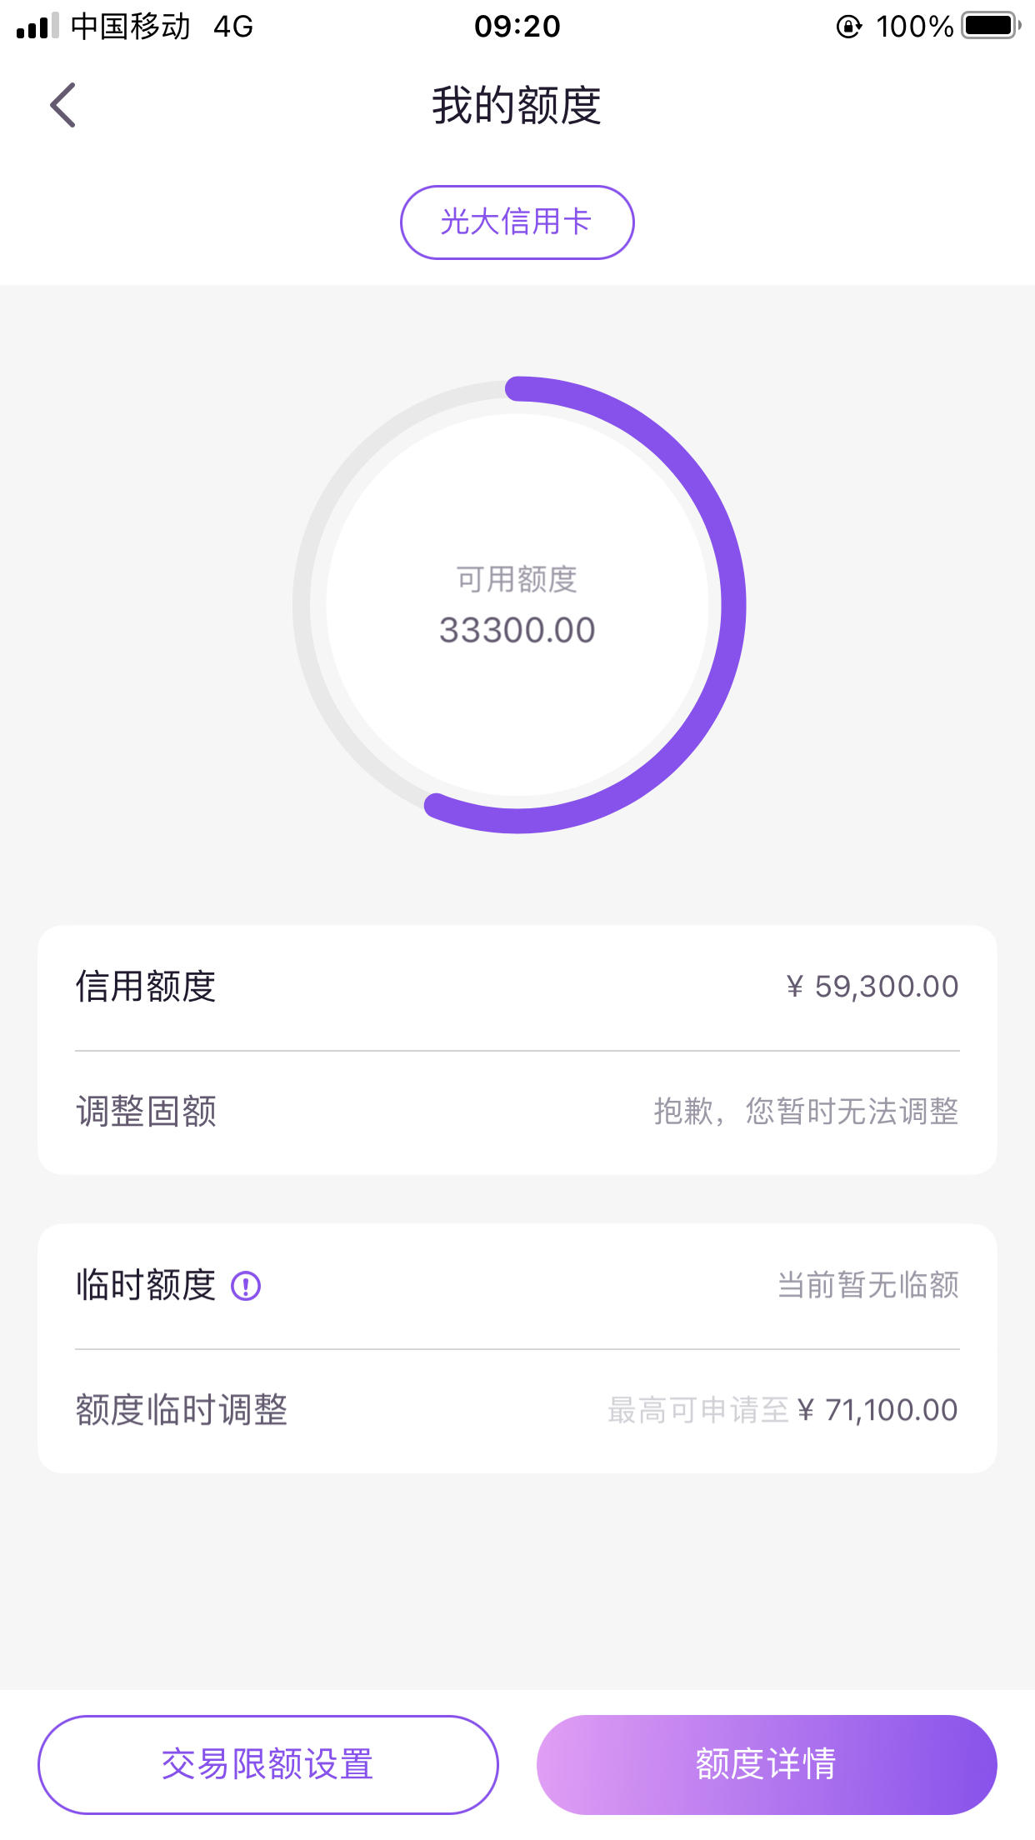Image resolution: width=1035 pixels, height=1840 pixels.
Task: Tap the 可用额度 33300.00 amount
Action: [517, 630]
